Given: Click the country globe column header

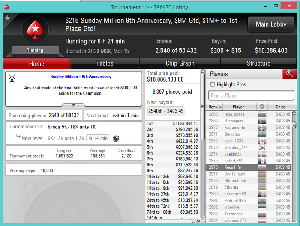Looking at the screenshot, I should click(262, 107).
